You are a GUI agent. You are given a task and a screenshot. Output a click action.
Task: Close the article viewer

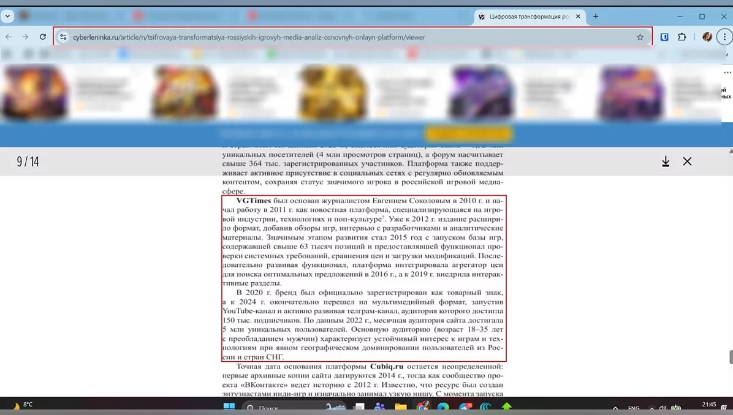687,162
